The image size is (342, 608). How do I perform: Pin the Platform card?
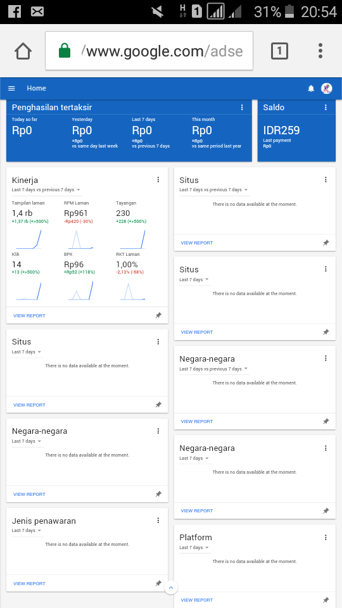326,600
